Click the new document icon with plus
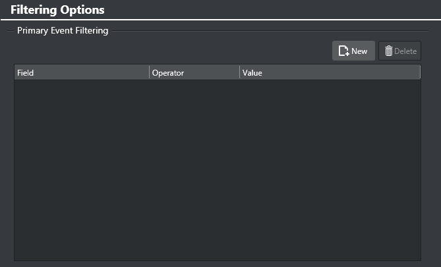The height and width of the screenshot is (267, 441). point(343,51)
